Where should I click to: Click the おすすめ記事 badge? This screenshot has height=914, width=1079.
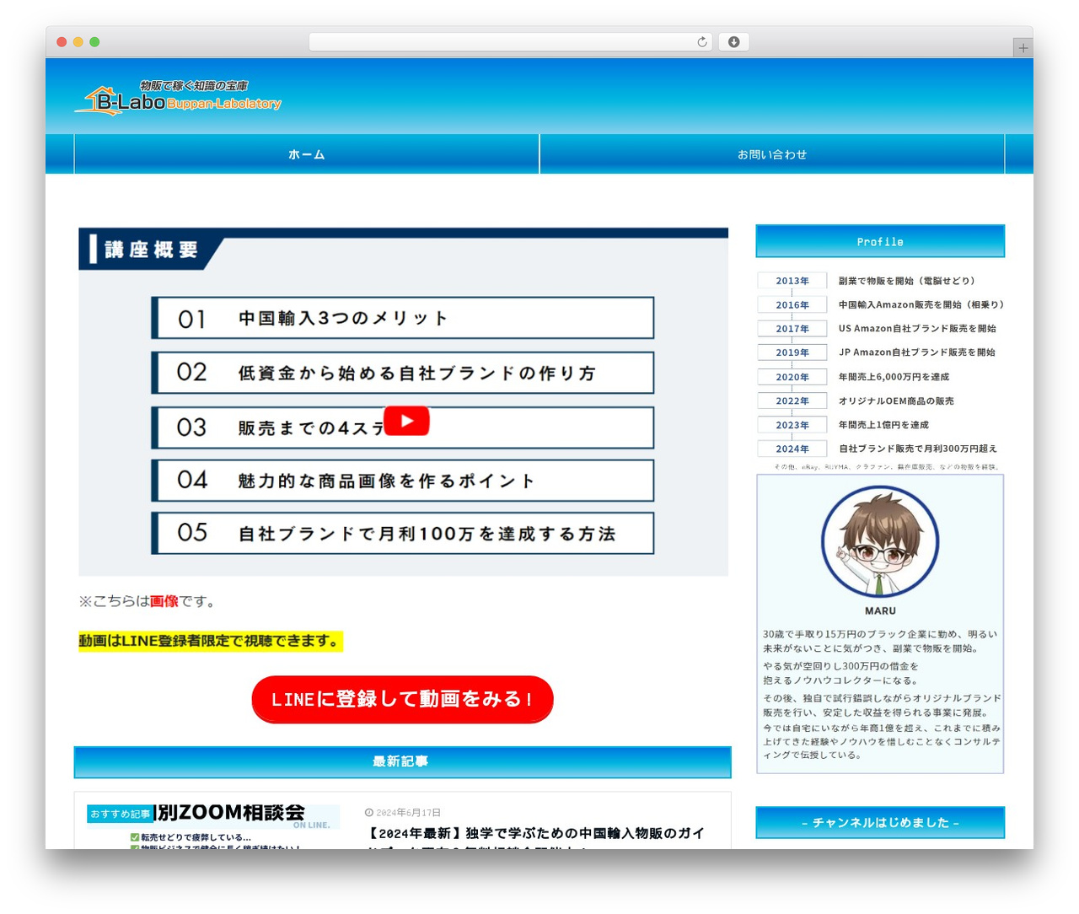tap(120, 814)
